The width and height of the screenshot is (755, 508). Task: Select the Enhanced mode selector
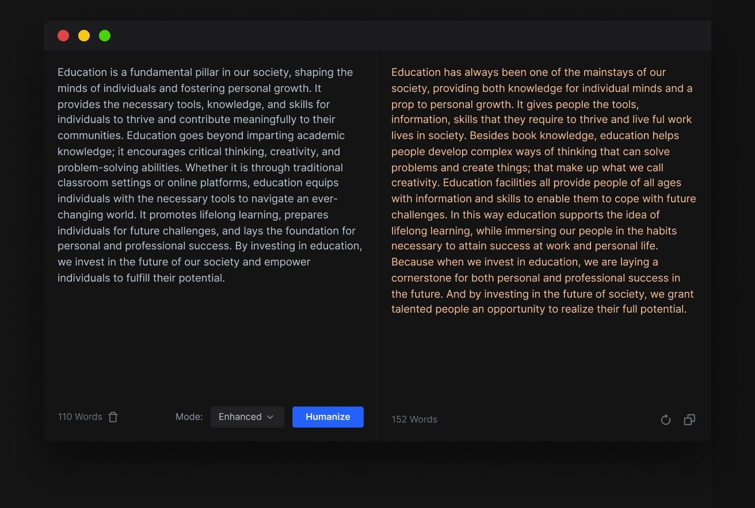247,417
